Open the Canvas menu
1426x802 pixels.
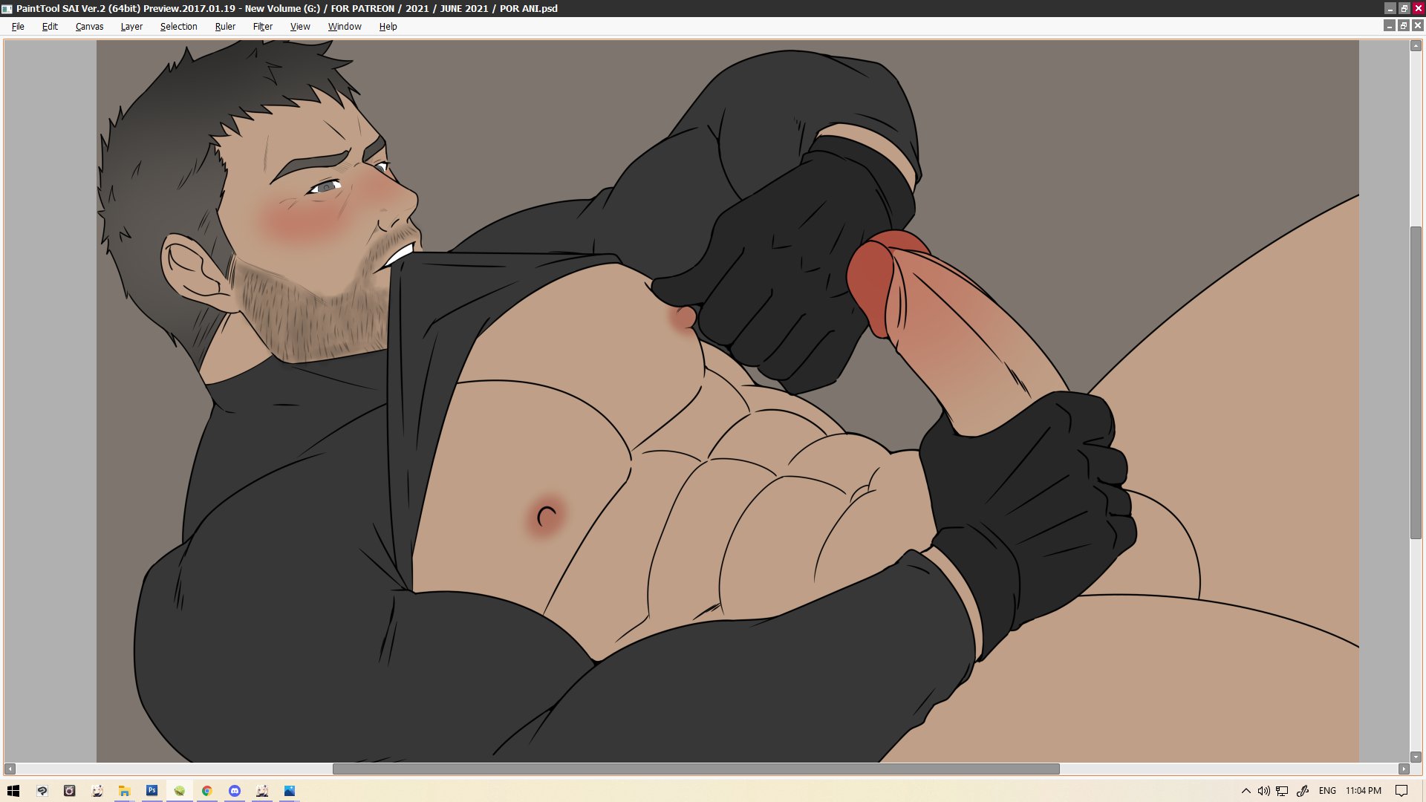pos(89,27)
